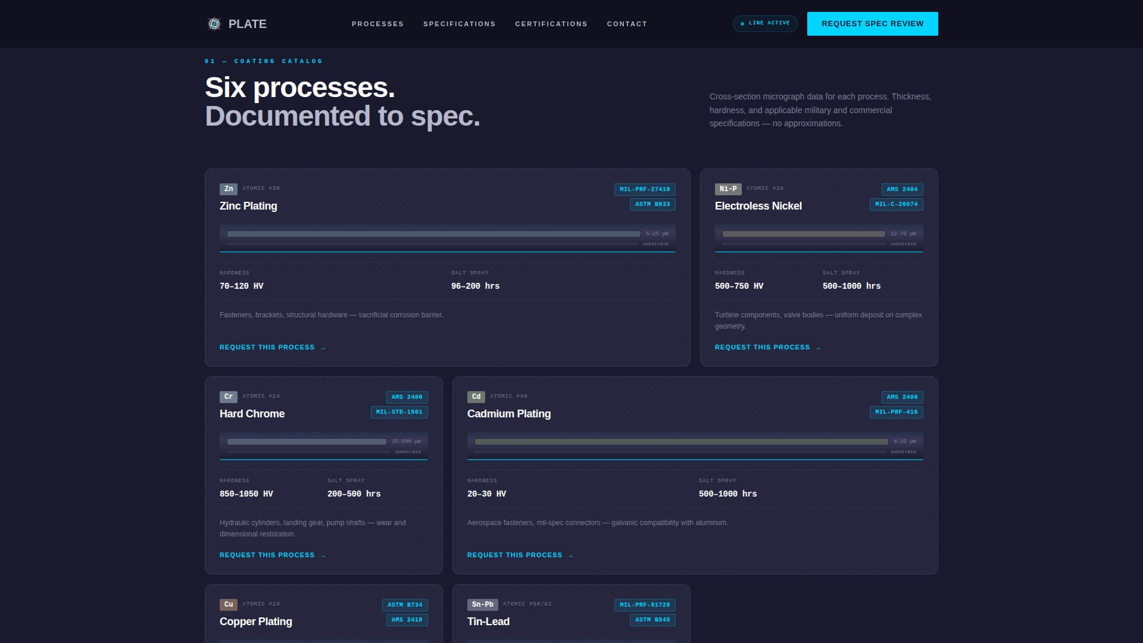Open the Specifications nav menu item
Image resolution: width=1143 pixels, height=643 pixels.
(x=459, y=24)
